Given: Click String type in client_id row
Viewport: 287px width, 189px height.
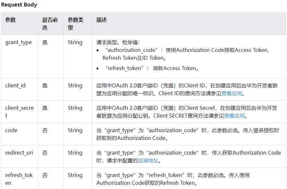Looking at the screenshot, I should coord(75,85).
